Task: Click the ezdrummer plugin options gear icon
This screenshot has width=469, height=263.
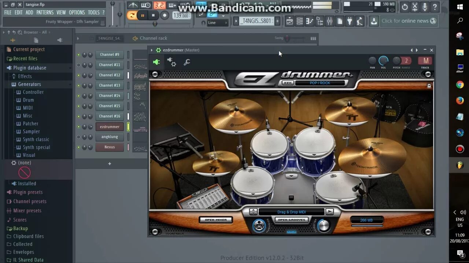Action: (x=158, y=50)
